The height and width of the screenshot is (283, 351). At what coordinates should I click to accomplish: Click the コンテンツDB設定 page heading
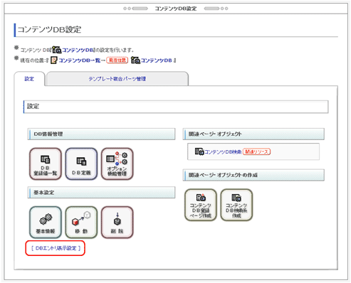(x=49, y=30)
